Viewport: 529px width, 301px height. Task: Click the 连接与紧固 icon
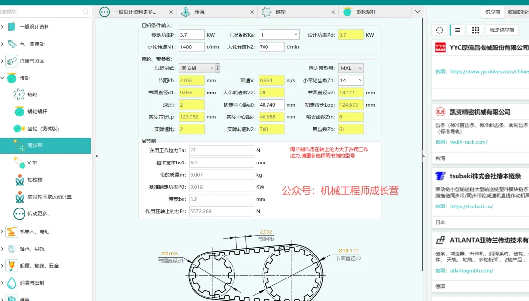11,61
